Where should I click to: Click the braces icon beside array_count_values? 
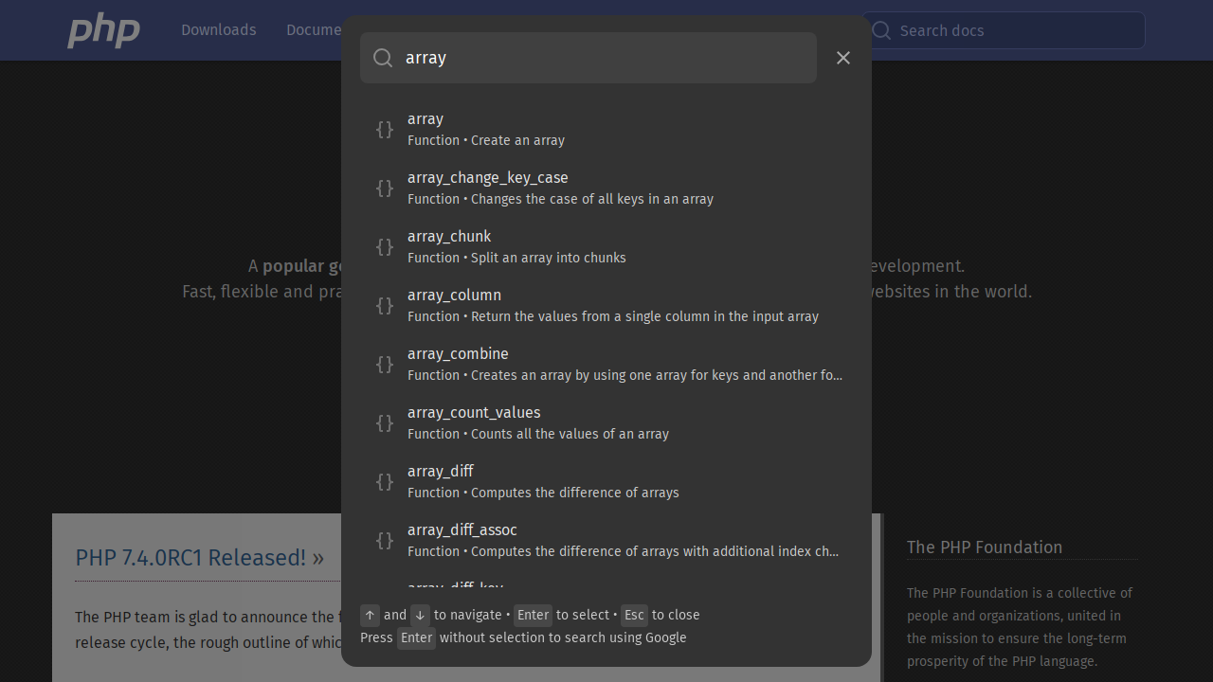point(385,422)
